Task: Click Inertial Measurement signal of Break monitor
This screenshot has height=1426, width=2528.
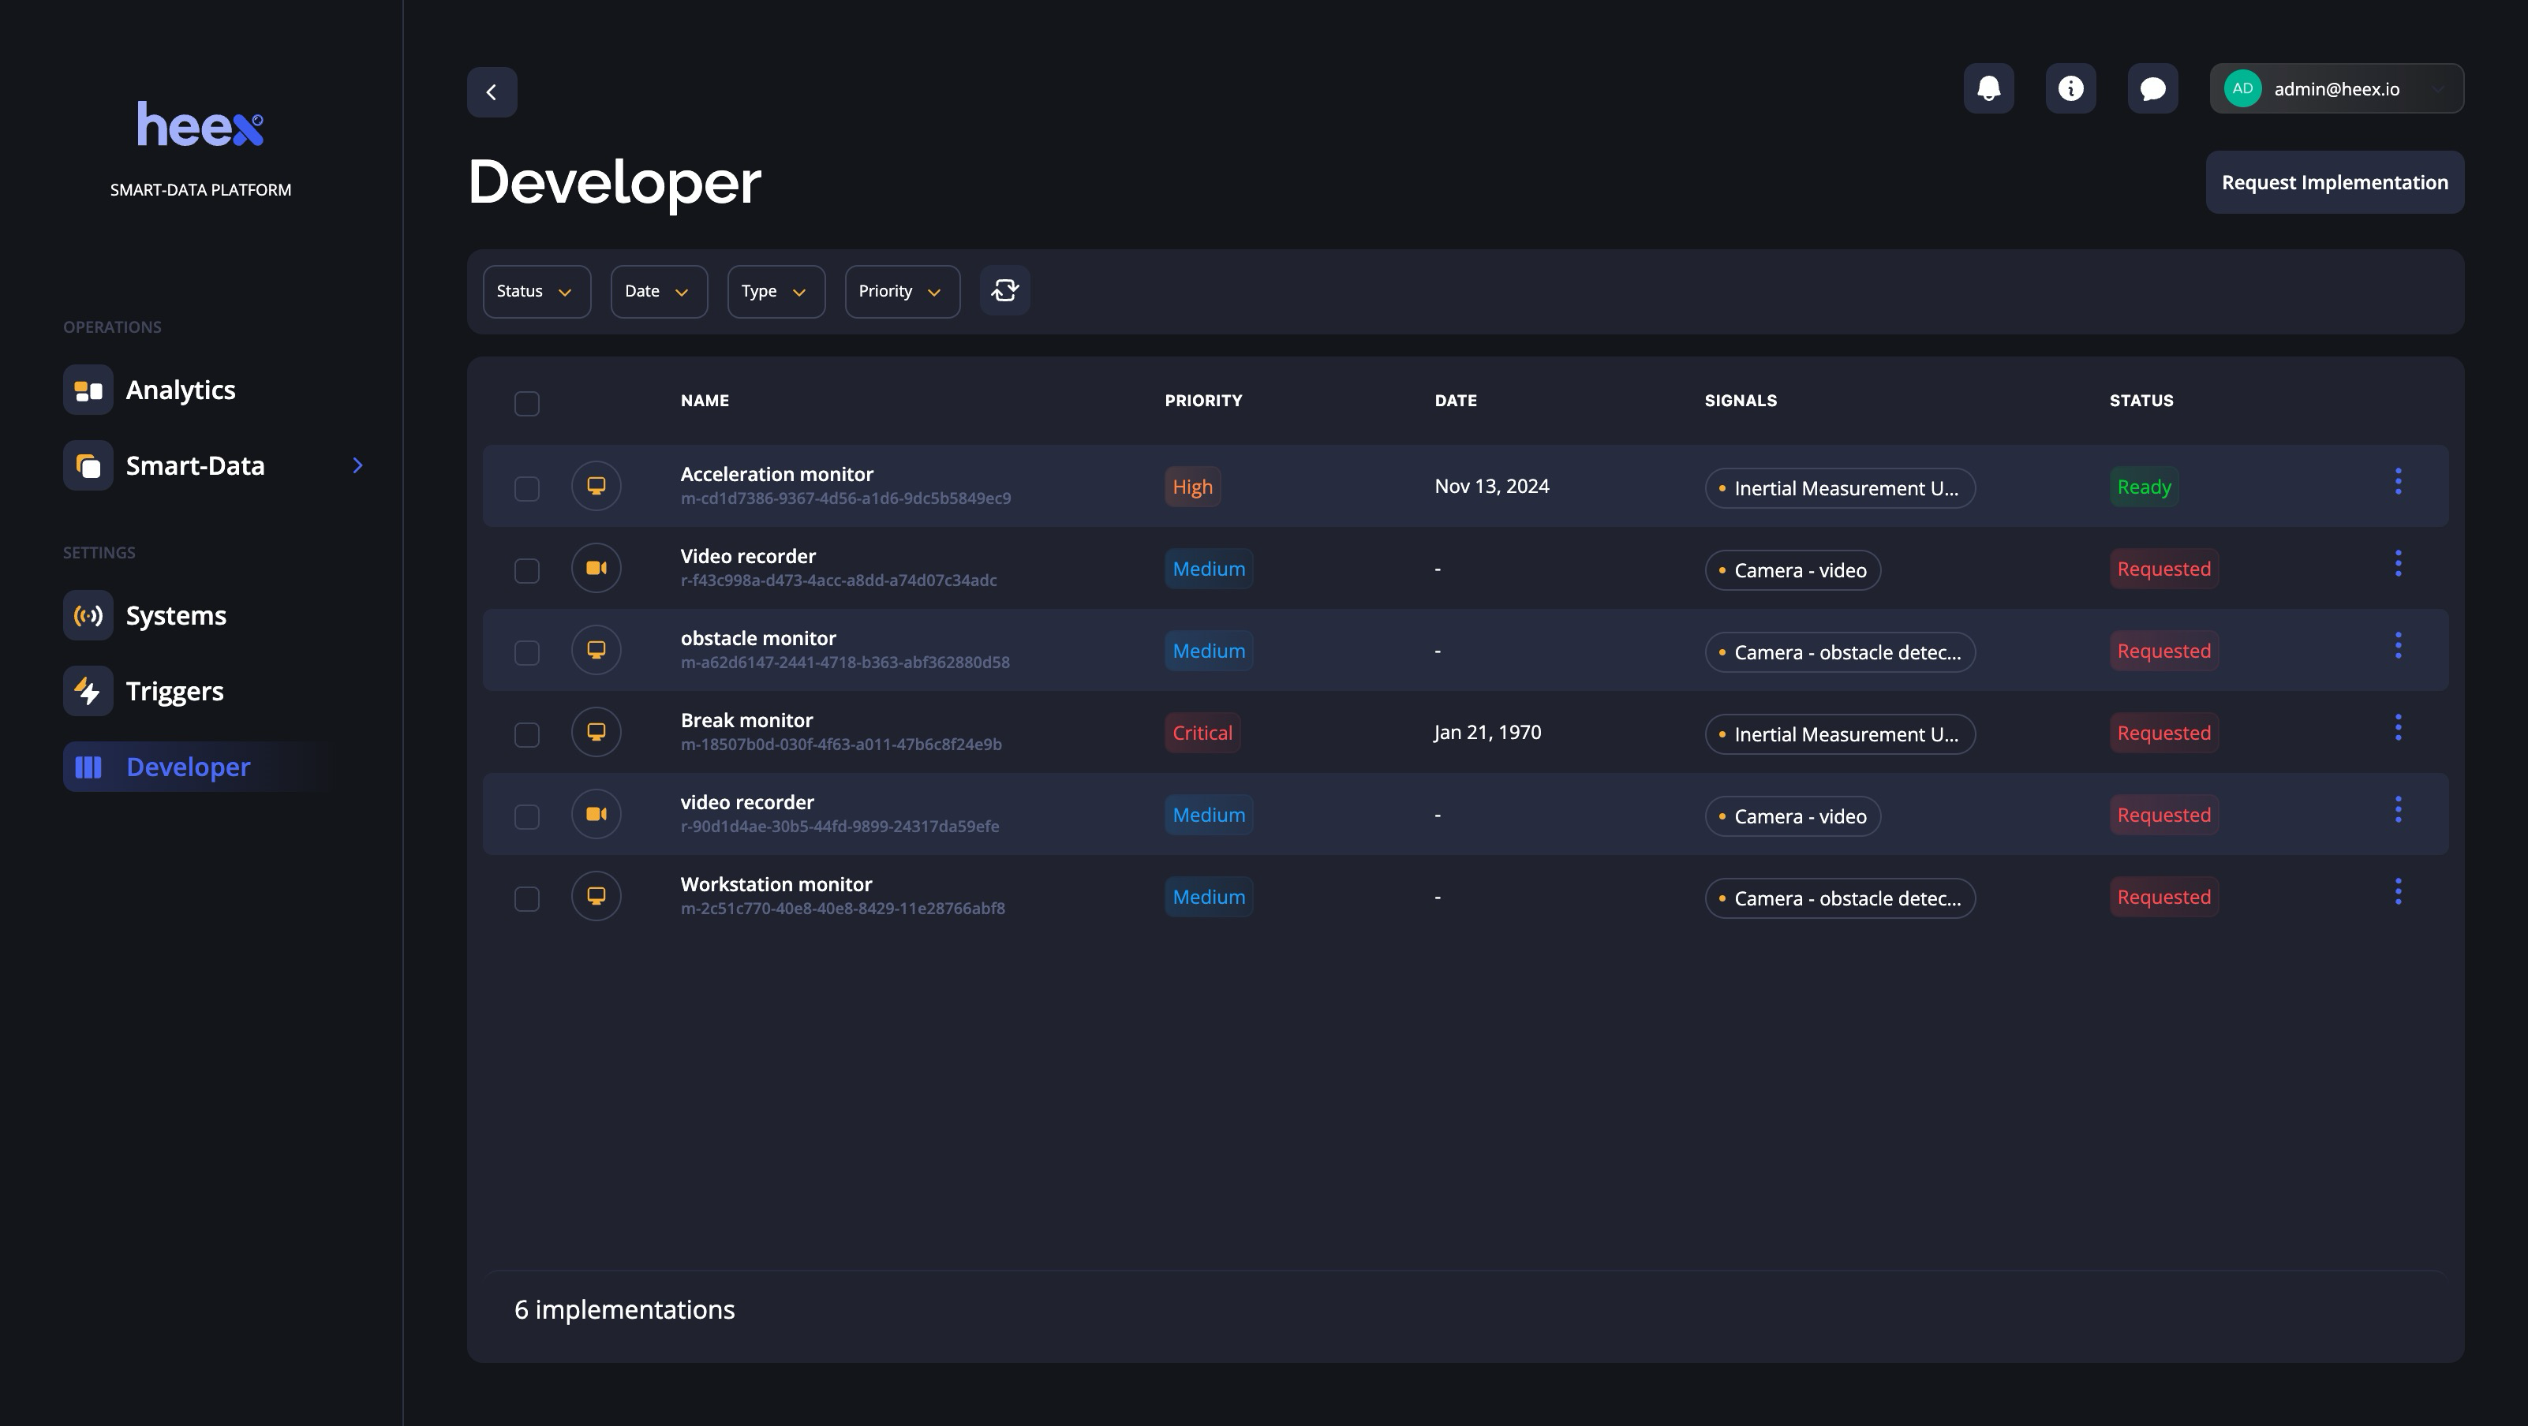Action: coord(1840,734)
